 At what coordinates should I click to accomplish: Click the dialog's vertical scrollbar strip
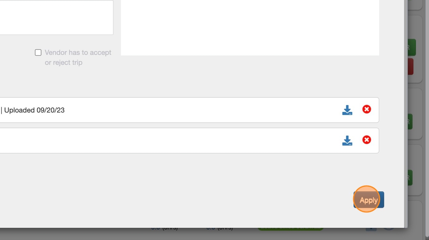(406, 114)
